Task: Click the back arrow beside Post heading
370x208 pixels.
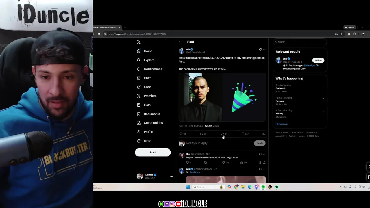Action: [x=180, y=42]
